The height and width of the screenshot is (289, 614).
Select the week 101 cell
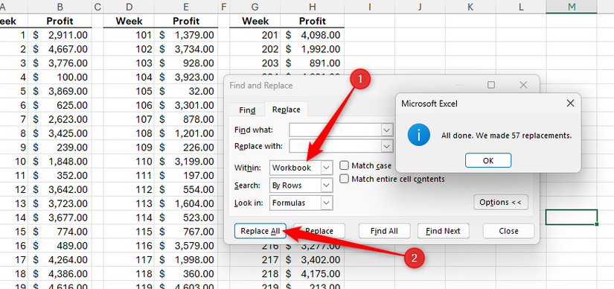pos(129,35)
